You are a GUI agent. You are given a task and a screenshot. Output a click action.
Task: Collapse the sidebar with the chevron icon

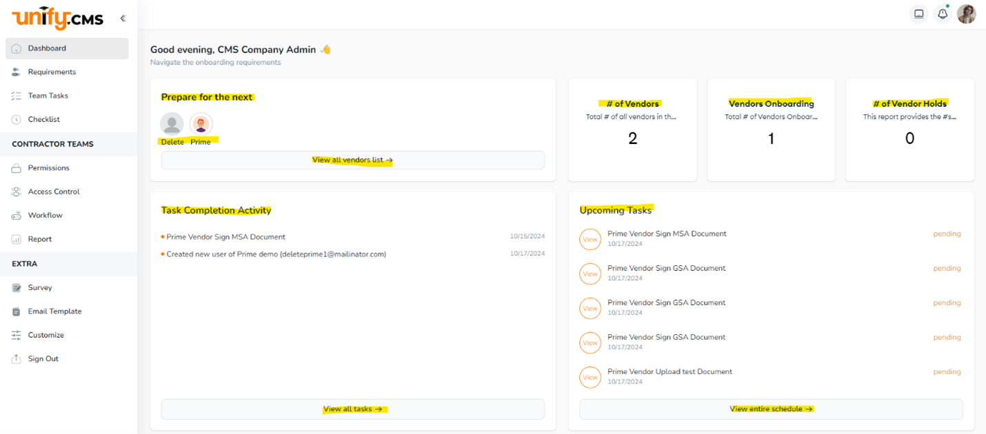[123, 19]
